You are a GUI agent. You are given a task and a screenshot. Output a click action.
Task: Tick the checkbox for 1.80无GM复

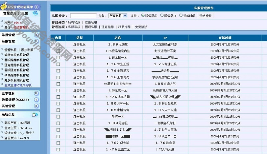(58, 45)
